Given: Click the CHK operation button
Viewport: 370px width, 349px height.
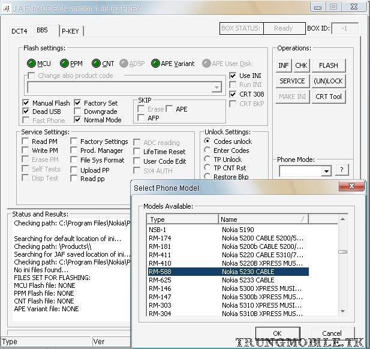Looking at the screenshot, I should pyautogui.click(x=301, y=65).
